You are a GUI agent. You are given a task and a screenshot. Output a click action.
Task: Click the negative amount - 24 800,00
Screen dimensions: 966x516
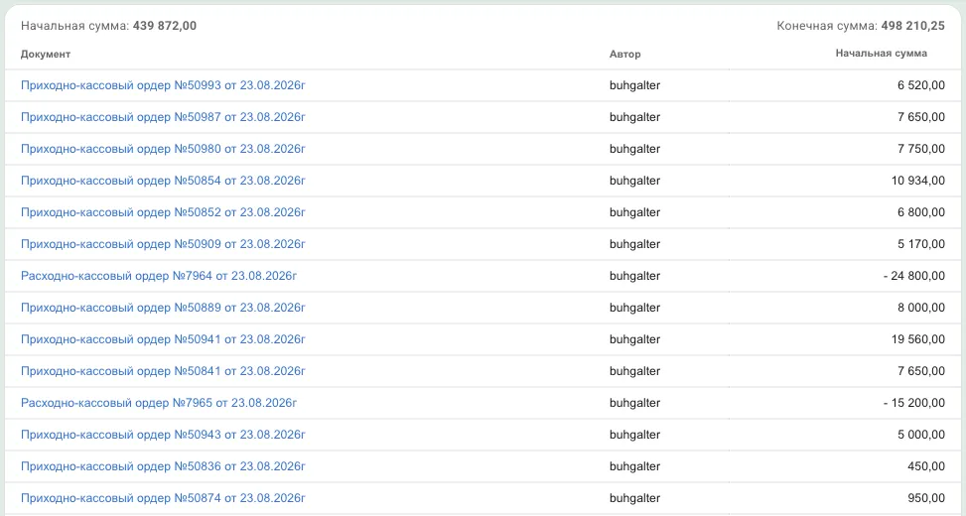click(914, 276)
